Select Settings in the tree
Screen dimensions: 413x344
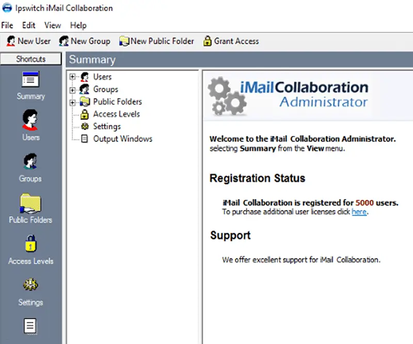107,126
